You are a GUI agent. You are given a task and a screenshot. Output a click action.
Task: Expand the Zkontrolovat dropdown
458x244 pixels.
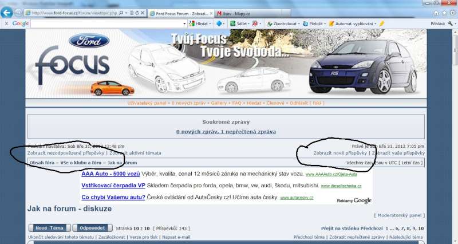click(299, 23)
